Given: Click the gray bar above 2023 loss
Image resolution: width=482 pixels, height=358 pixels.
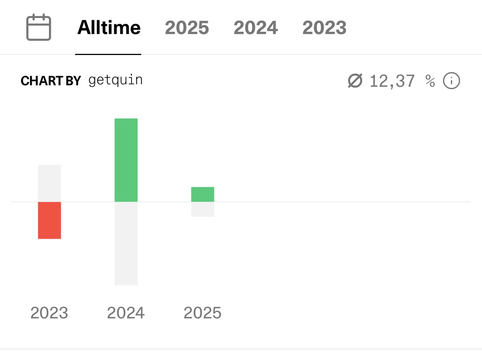Looking at the screenshot, I should point(49,183).
